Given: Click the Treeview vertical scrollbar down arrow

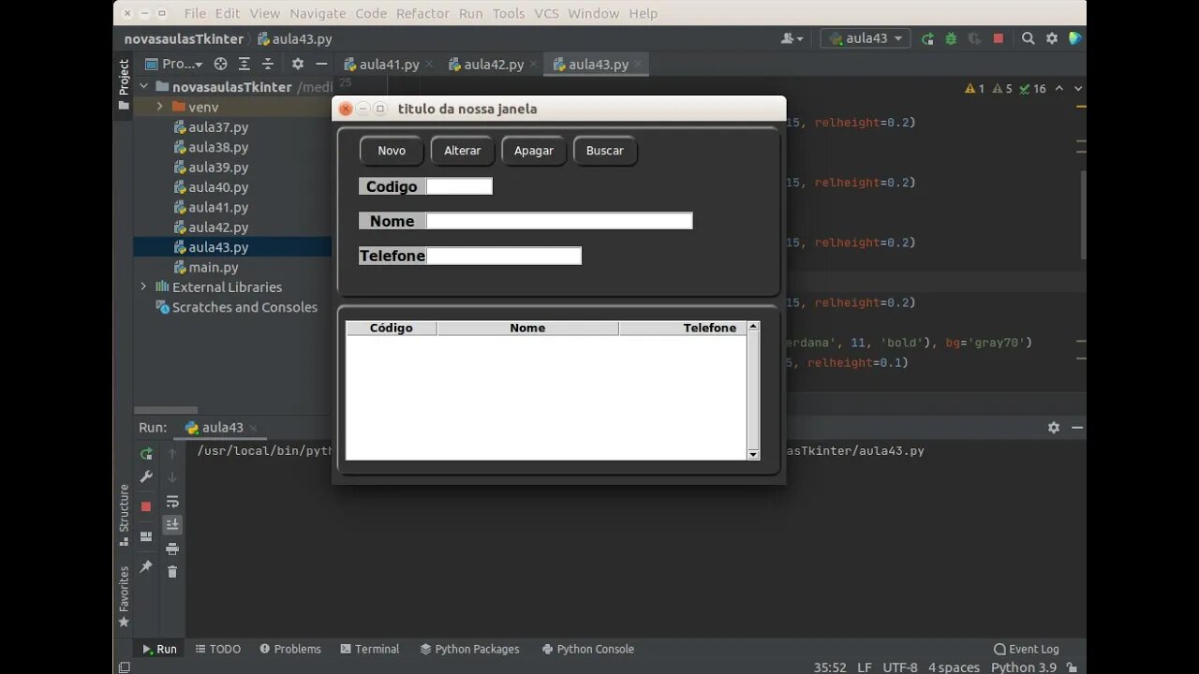Looking at the screenshot, I should click(753, 454).
